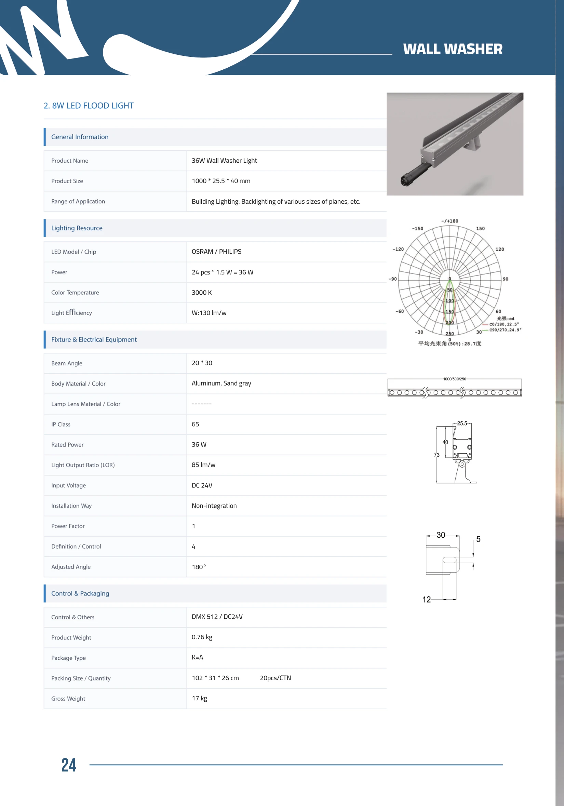The image size is (564, 806).
Task: Click the polar light distribution diagram
Action: click(x=455, y=282)
